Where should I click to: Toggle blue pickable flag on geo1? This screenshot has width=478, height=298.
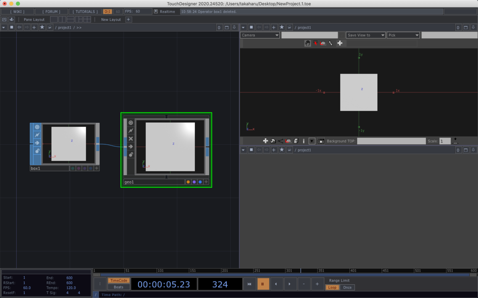[200, 182]
